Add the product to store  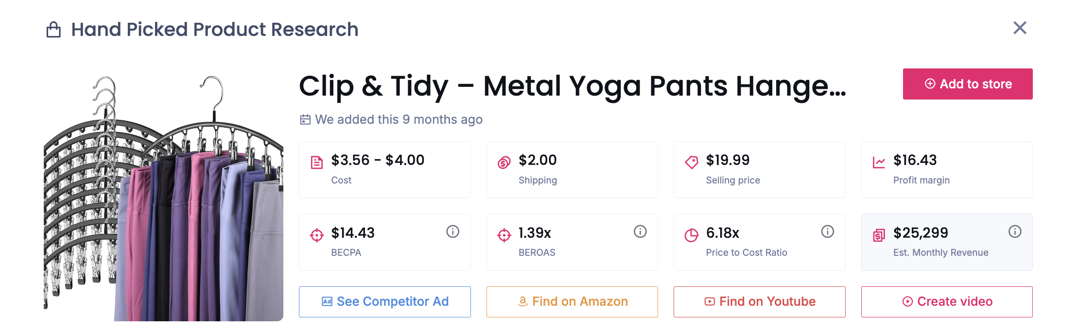[x=967, y=84]
